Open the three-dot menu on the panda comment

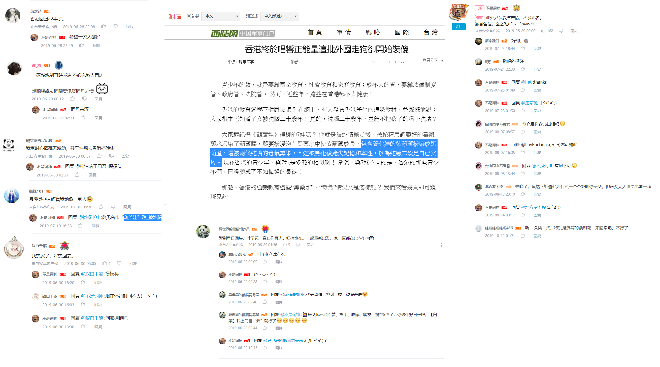pos(441,245)
